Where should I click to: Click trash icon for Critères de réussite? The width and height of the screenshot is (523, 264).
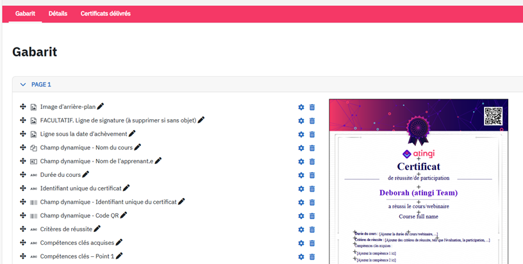(312, 229)
